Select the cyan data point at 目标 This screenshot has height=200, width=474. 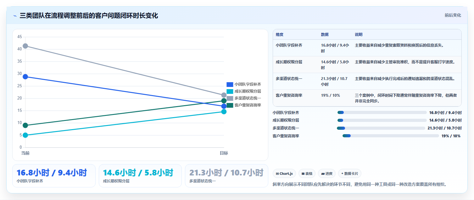tap(224, 111)
